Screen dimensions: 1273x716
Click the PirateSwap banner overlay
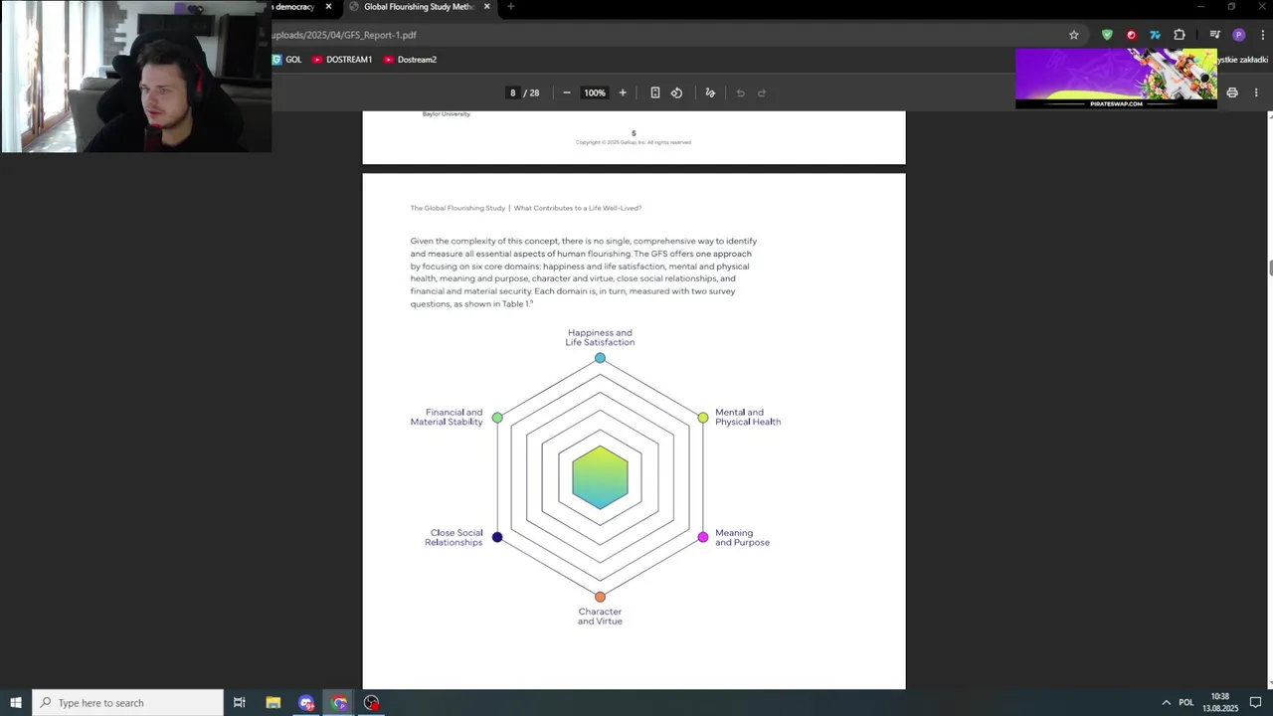point(1116,78)
